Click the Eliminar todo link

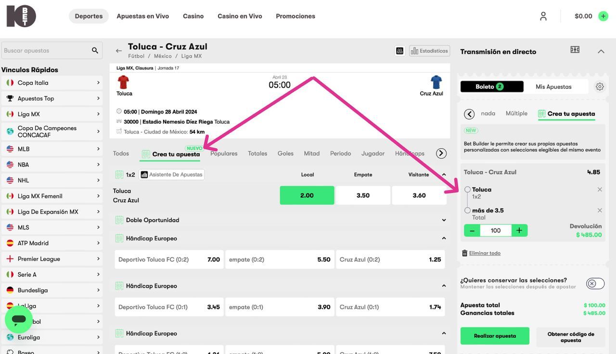pyautogui.click(x=485, y=253)
